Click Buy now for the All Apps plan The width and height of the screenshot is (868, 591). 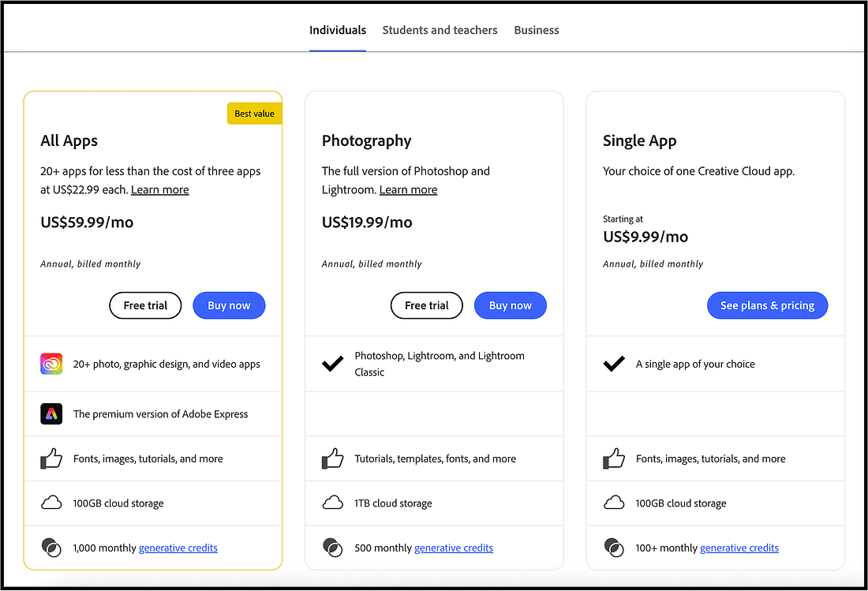(x=229, y=305)
